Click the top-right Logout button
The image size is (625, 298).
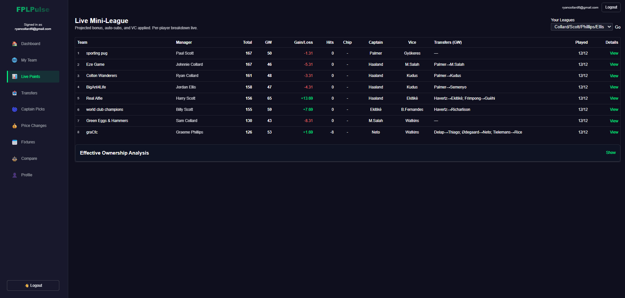[x=611, y=7]
